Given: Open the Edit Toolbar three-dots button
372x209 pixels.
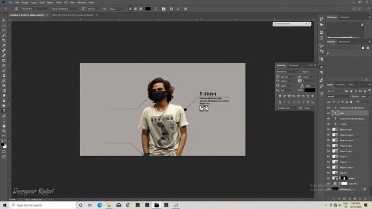Looking at the screenshot, I should pos(4,136).
